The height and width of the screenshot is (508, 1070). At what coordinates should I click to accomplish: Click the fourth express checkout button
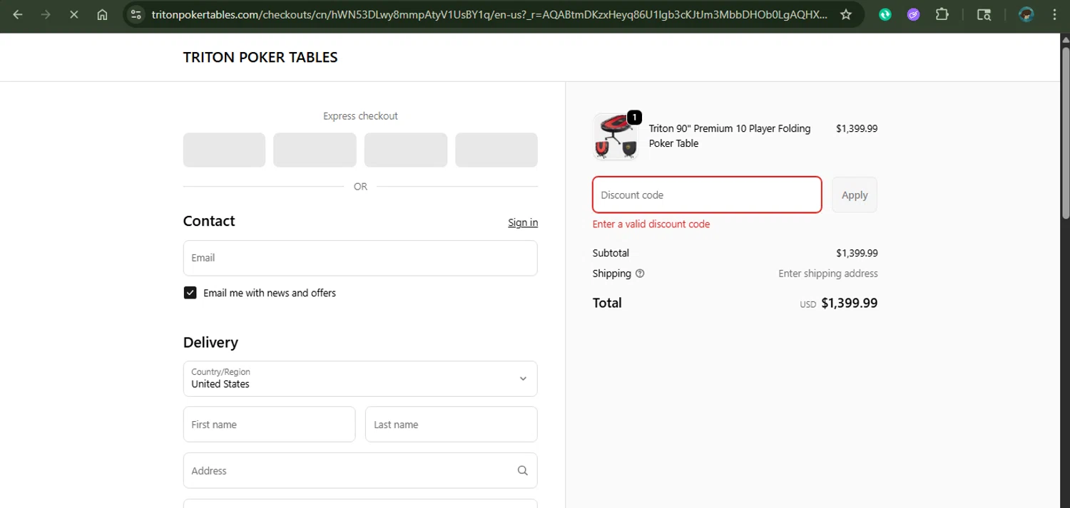496,150
